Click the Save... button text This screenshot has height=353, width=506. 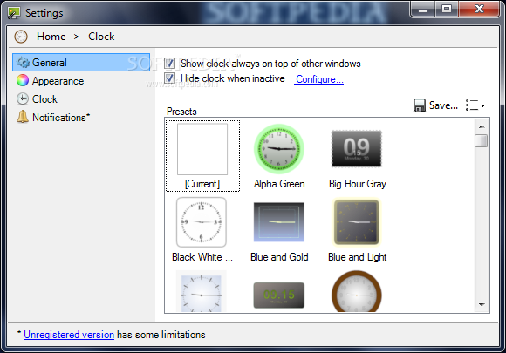(x=443, y=105)
